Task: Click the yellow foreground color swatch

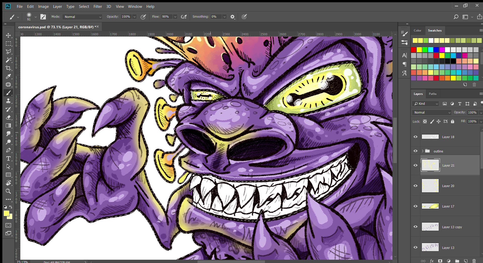Action: pos(6,214)
